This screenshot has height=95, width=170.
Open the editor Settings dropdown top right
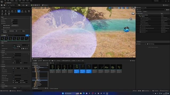coord(166,5)
